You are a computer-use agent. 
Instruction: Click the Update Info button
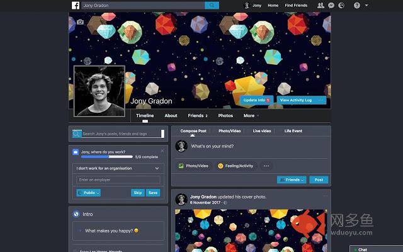tap(256, 100)
